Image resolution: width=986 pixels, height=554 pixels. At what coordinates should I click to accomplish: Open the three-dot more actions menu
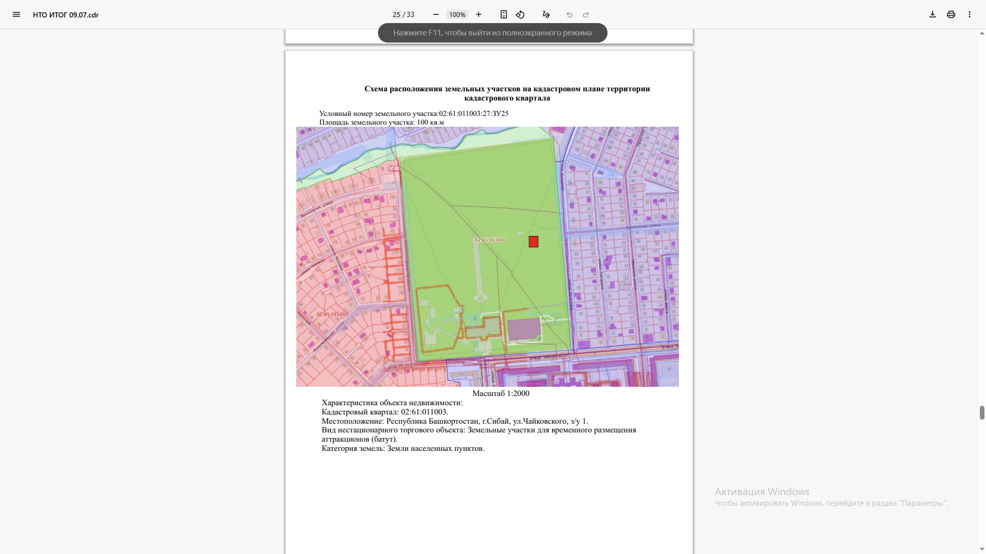970,14
